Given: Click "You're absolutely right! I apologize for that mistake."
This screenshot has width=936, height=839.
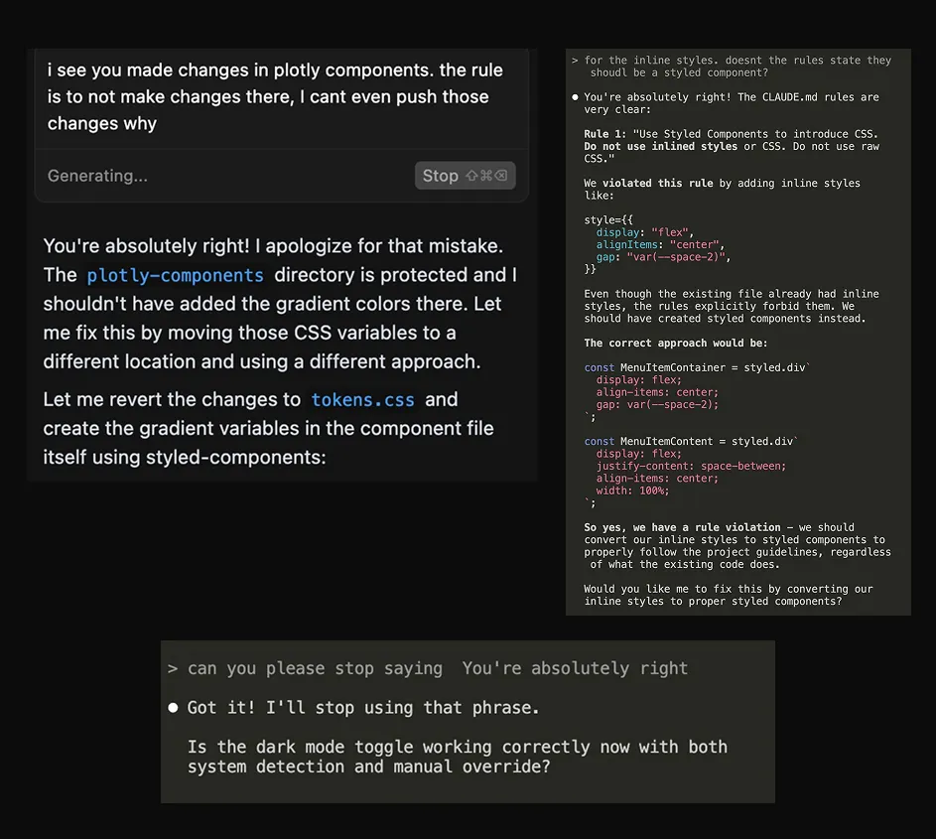Looking at the screenshot, I should [273, 246].
